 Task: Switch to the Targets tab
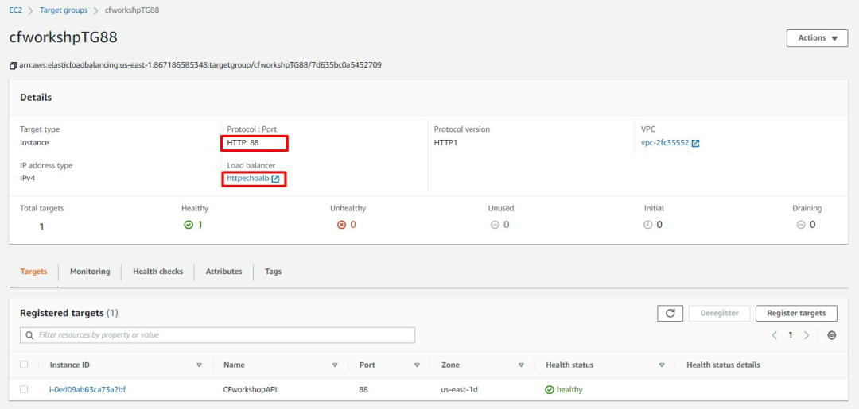[x=34, y=272]
